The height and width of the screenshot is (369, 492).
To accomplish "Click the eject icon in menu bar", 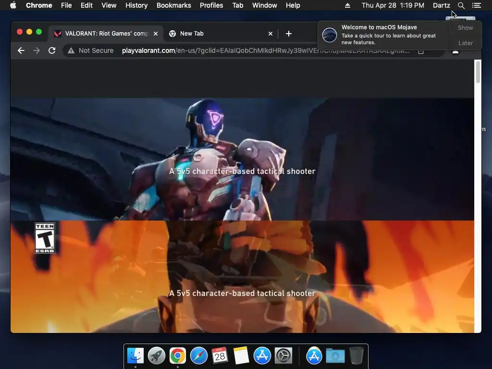I will pyautogui.click(x=347, y=5).
